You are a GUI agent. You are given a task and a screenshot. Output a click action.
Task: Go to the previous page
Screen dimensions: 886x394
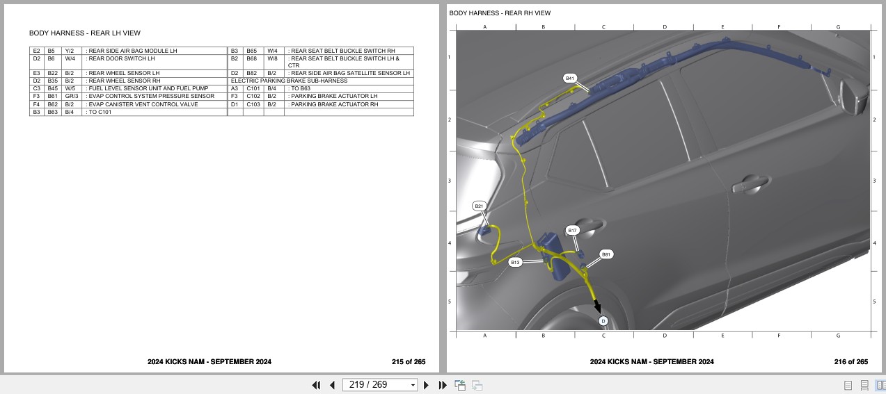pyautogui.click(x=332, y=385)
